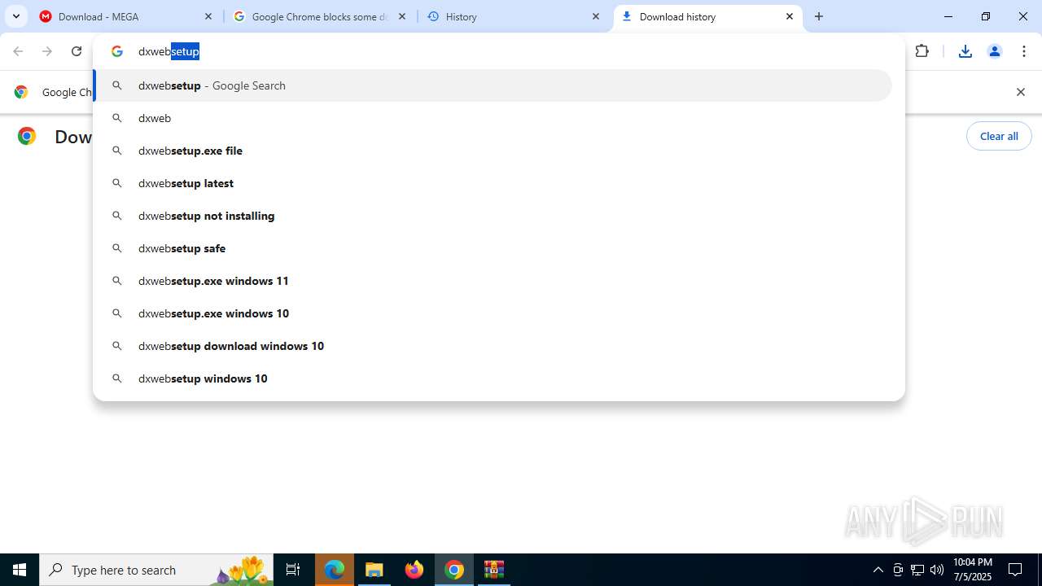Open the Chrome three-dot menu
This screenshot has height=586, width=1042.
1024,51
